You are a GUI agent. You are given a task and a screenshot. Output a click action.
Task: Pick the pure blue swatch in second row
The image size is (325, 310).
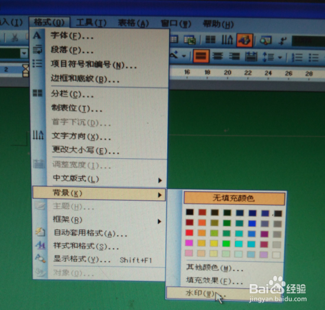[252, 223]
